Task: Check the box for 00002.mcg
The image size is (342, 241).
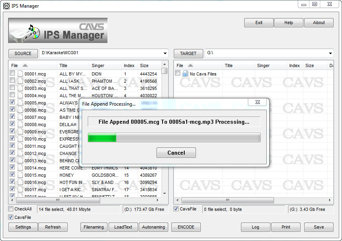Action: [12, 81]
